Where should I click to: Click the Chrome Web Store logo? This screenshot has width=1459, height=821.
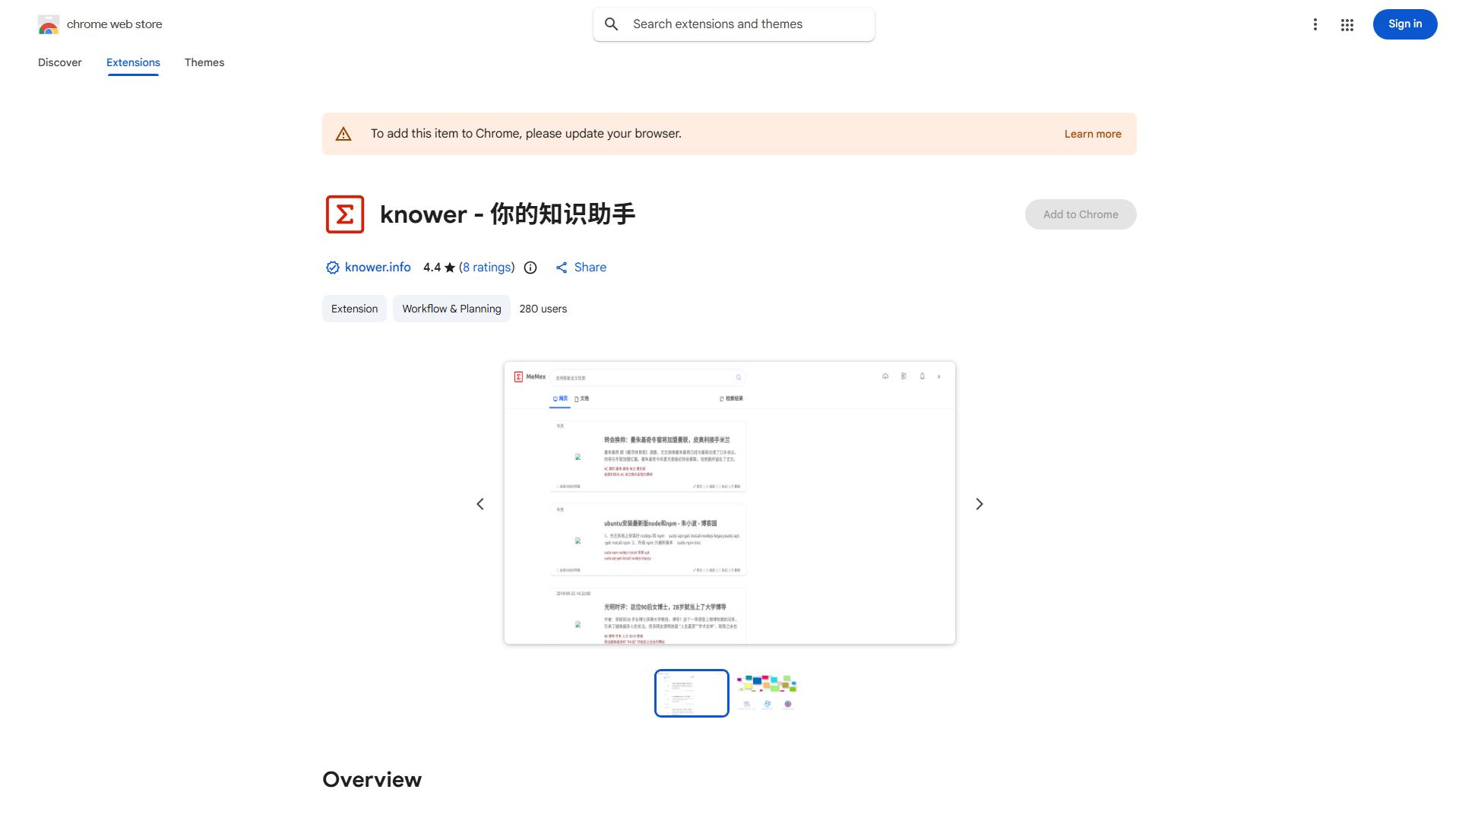pos(49,24)
